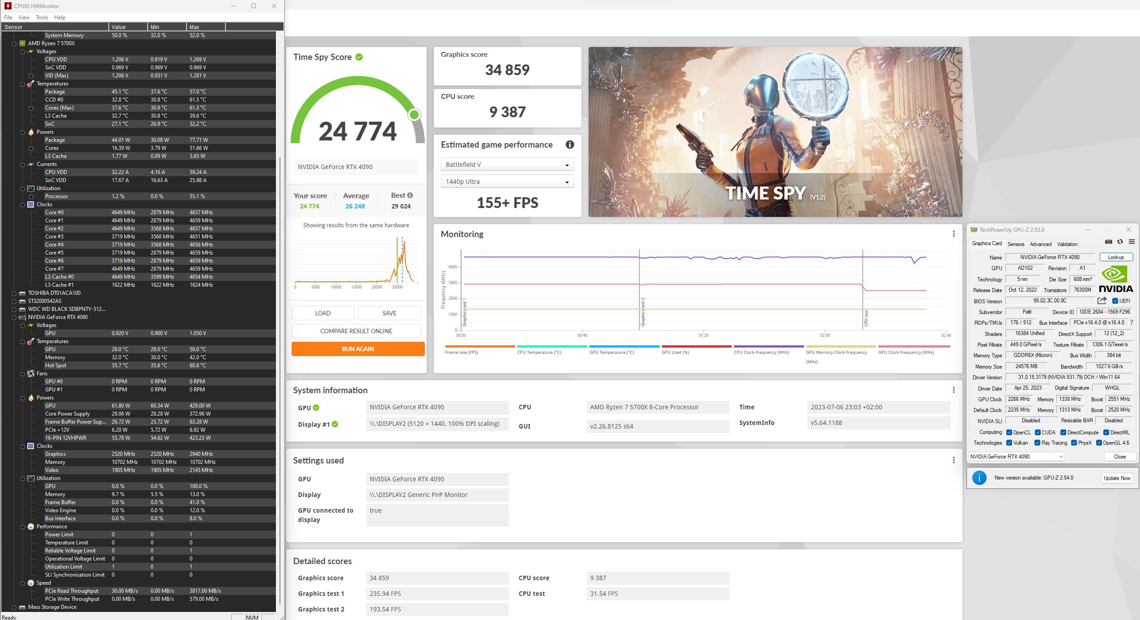Open GPU selection dropdown in GPU-Z
Screen dimensions: 1140x620
click(1017, 457)
